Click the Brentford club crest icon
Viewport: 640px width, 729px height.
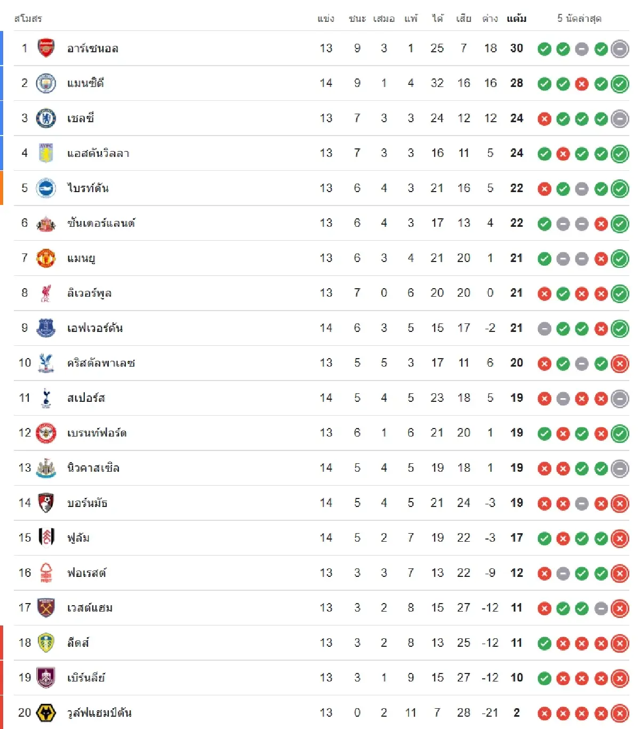click(46, 433)
